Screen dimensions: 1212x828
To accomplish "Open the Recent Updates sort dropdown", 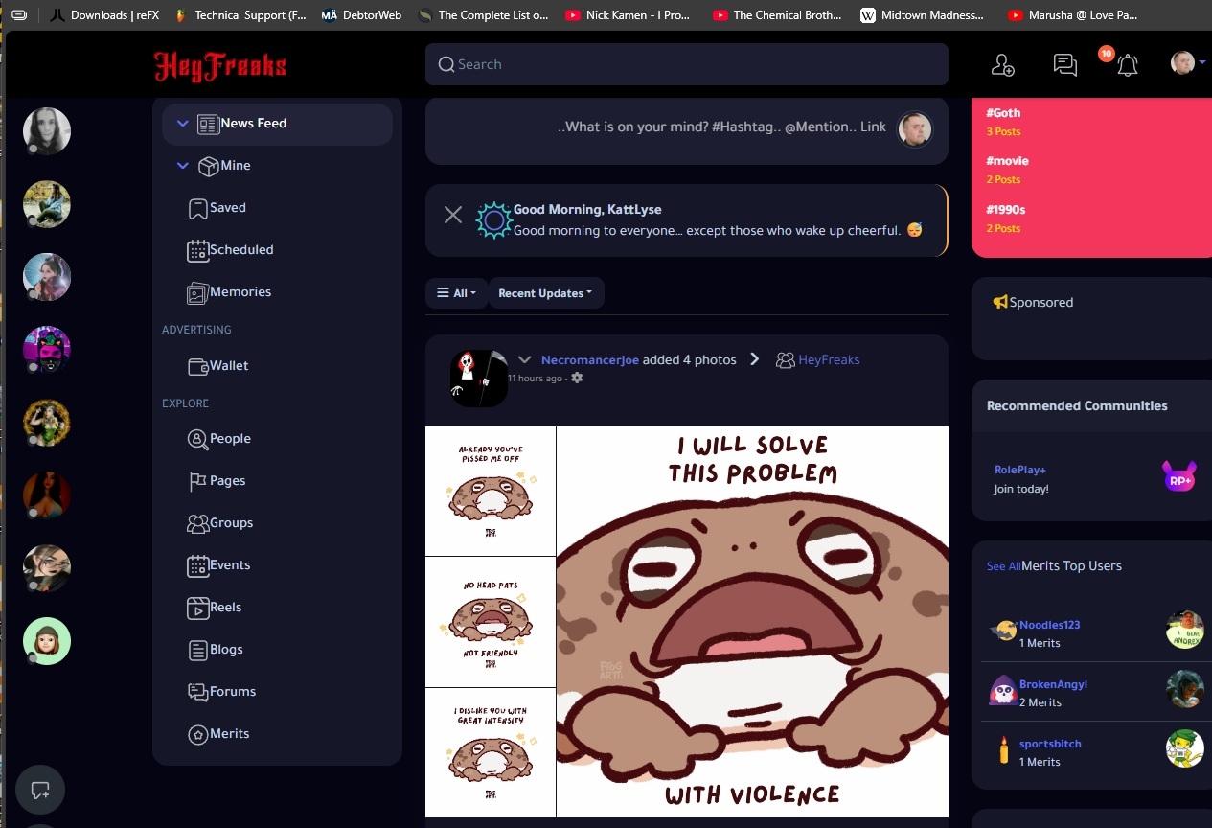I will pyautogui.click(x=545, y=293).
